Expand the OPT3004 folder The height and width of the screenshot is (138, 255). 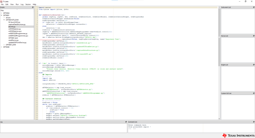click(1, 13)
